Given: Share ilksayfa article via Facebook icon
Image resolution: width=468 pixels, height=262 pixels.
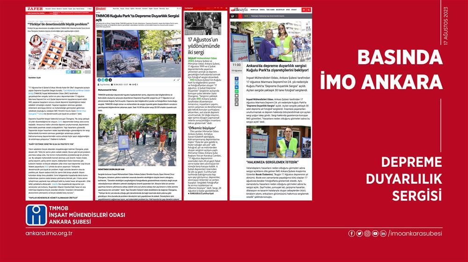Looking at the screenshot, I should [x=236, y=79].
